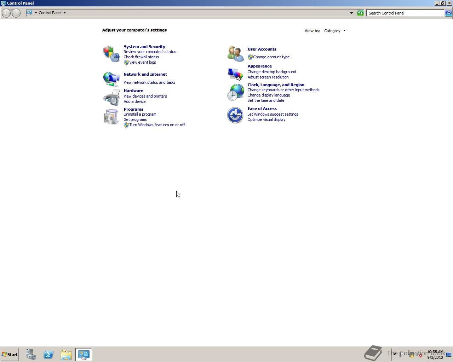Show hidden icons in system tray
Screen dimensions: 453x362
tap(395, 354)
